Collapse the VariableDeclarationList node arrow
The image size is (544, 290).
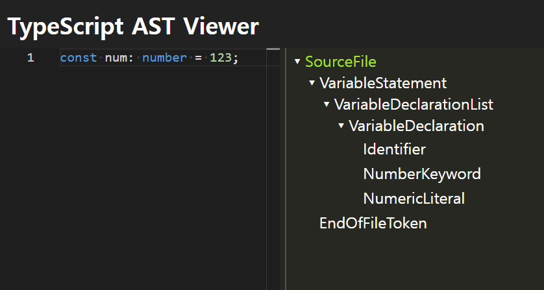click(327, 104)
